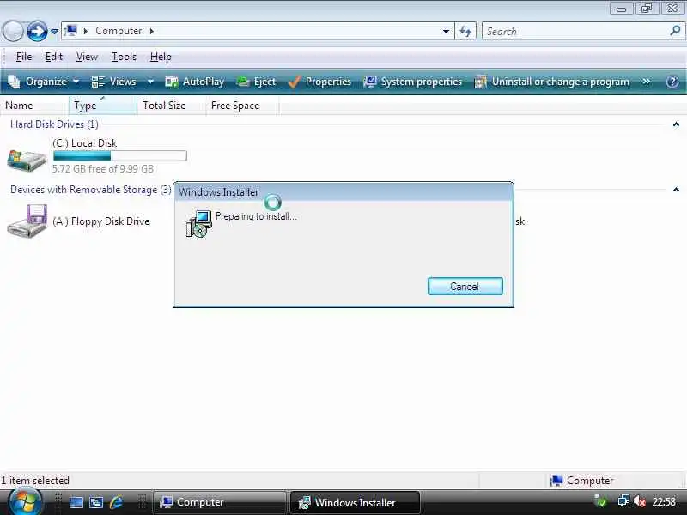Open the Tools menu
687x515 pixels.
(124, 57)
